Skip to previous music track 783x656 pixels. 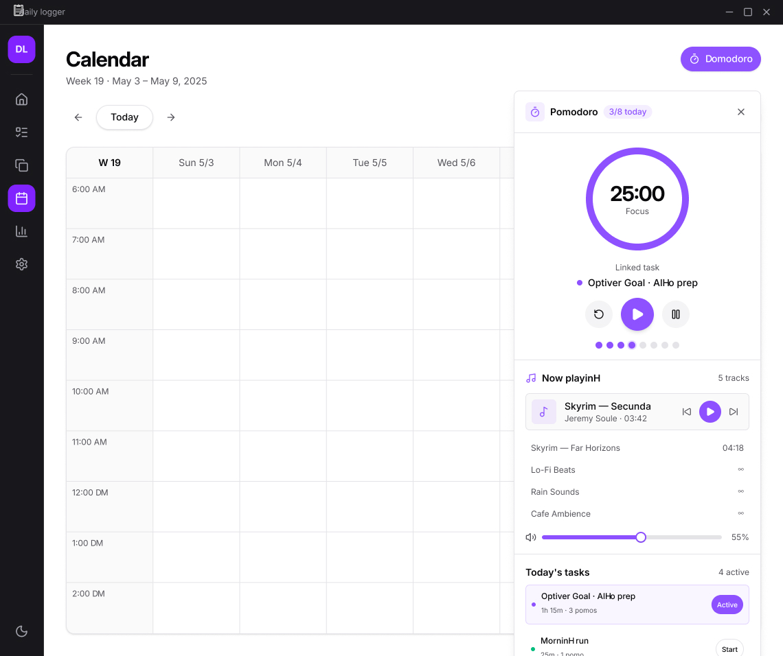pos(687,412)
